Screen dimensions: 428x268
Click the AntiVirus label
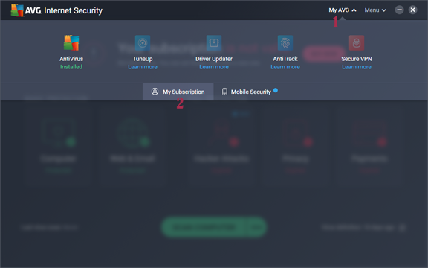71,59
